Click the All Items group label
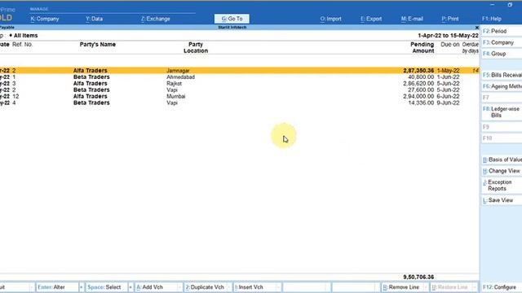Viewport: 522px width, 293px height. pos(25,36)
